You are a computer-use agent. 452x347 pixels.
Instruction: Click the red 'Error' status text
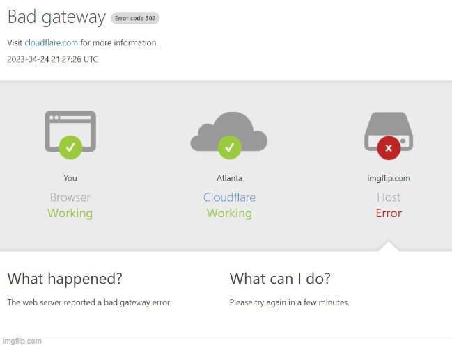click(x=389, y=213)
